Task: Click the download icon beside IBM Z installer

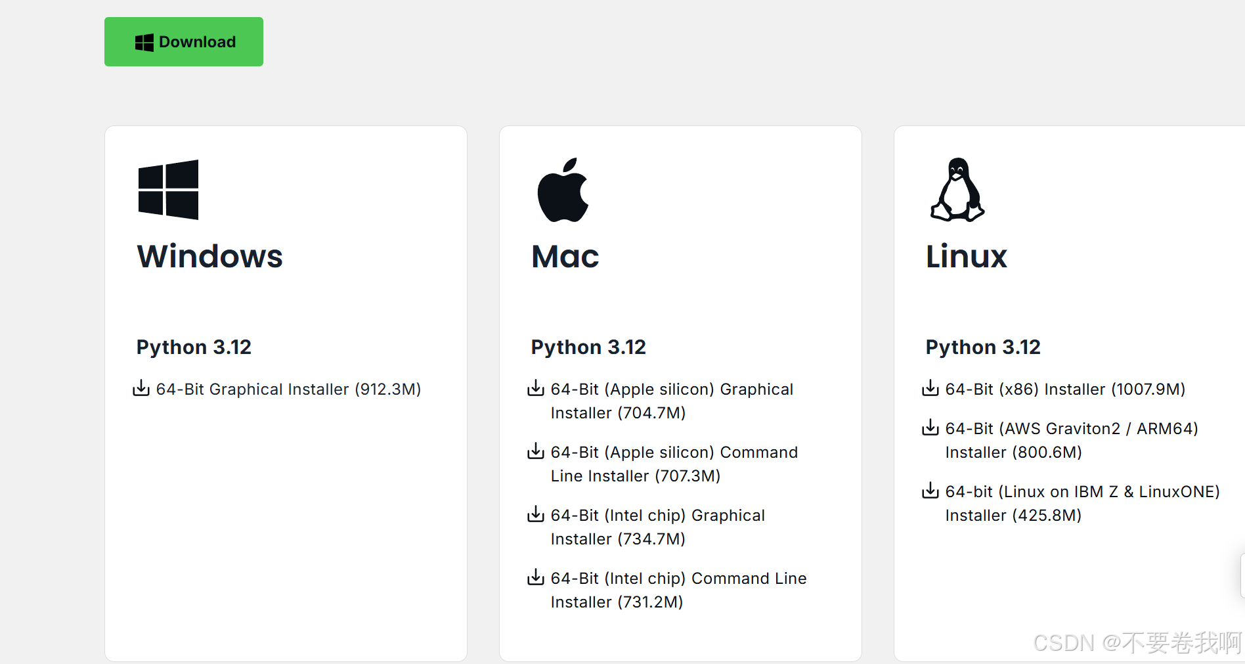Action: coord(930,491)
